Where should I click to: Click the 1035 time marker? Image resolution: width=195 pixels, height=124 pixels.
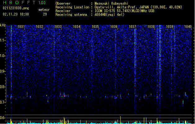[x=95, y=27]
